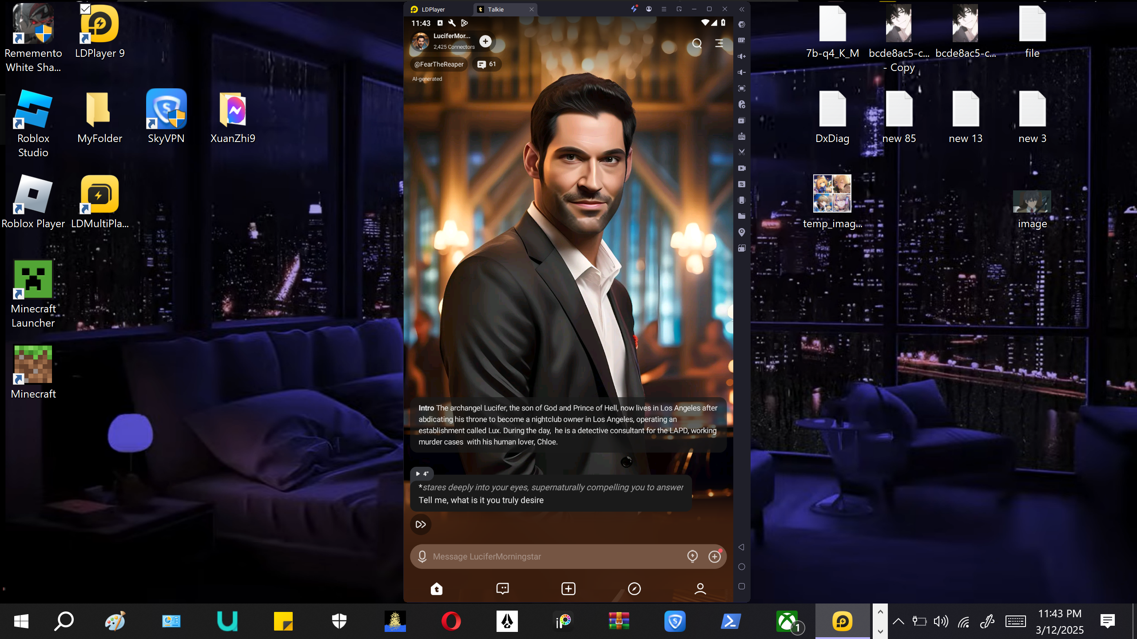Open Talkie create tab

click(x=568, y=588)
